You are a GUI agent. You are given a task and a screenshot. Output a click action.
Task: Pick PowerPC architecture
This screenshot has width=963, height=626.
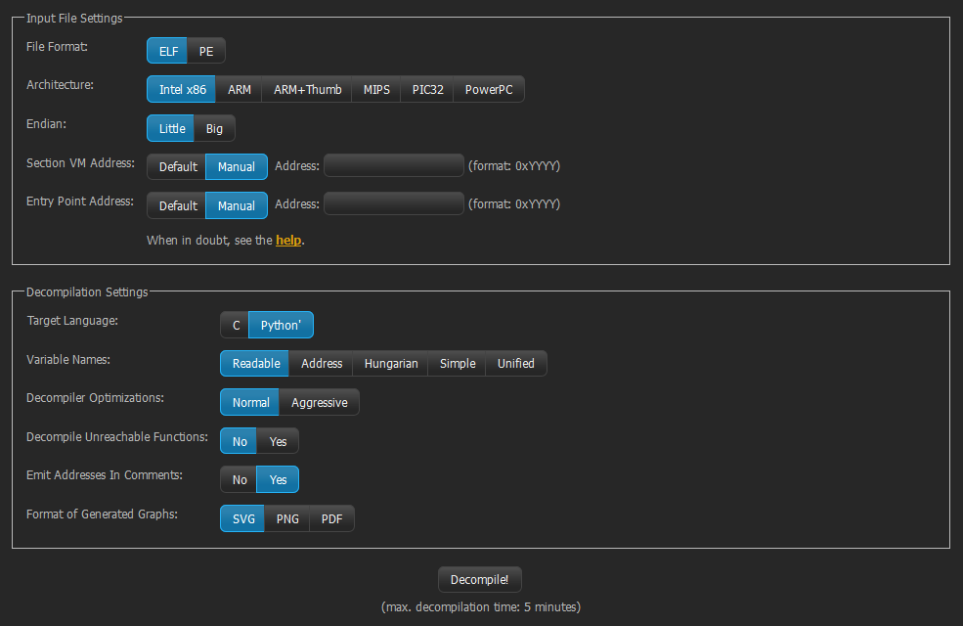(488, 90)
